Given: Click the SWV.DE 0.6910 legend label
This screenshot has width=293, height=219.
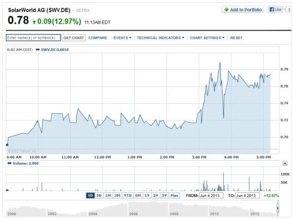Looking at the screenshot, I should click(55, 50).
